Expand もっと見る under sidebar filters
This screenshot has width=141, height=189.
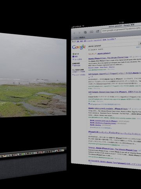[x=77, y=59]
